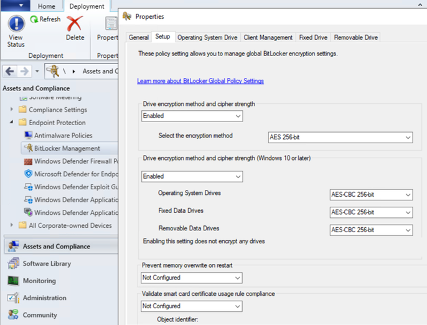The width and height of the screenshot is (427, 325).
Task: Click the View Status icon
Action: [x=16, y=24]
